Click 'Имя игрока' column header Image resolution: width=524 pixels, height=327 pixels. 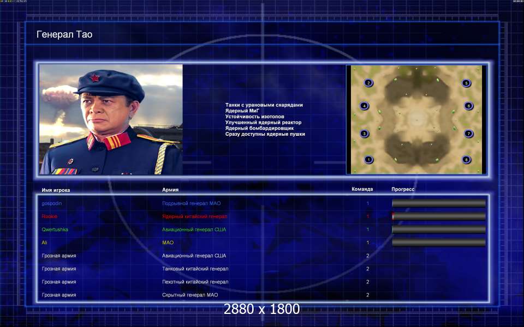click(x=56, y=190)
